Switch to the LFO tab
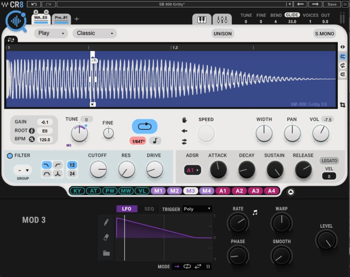 pyautogui.click(x=127, y=209)
